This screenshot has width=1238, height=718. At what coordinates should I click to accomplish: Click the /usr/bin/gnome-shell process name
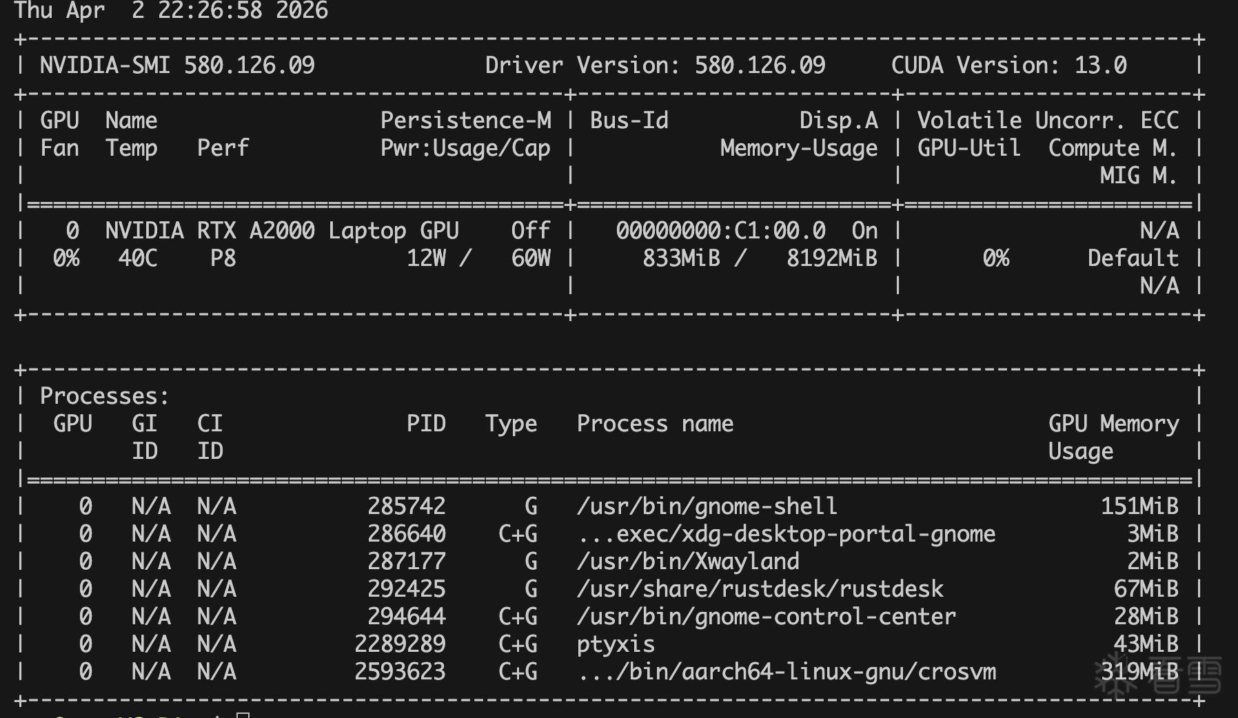(x=707, y=506)
